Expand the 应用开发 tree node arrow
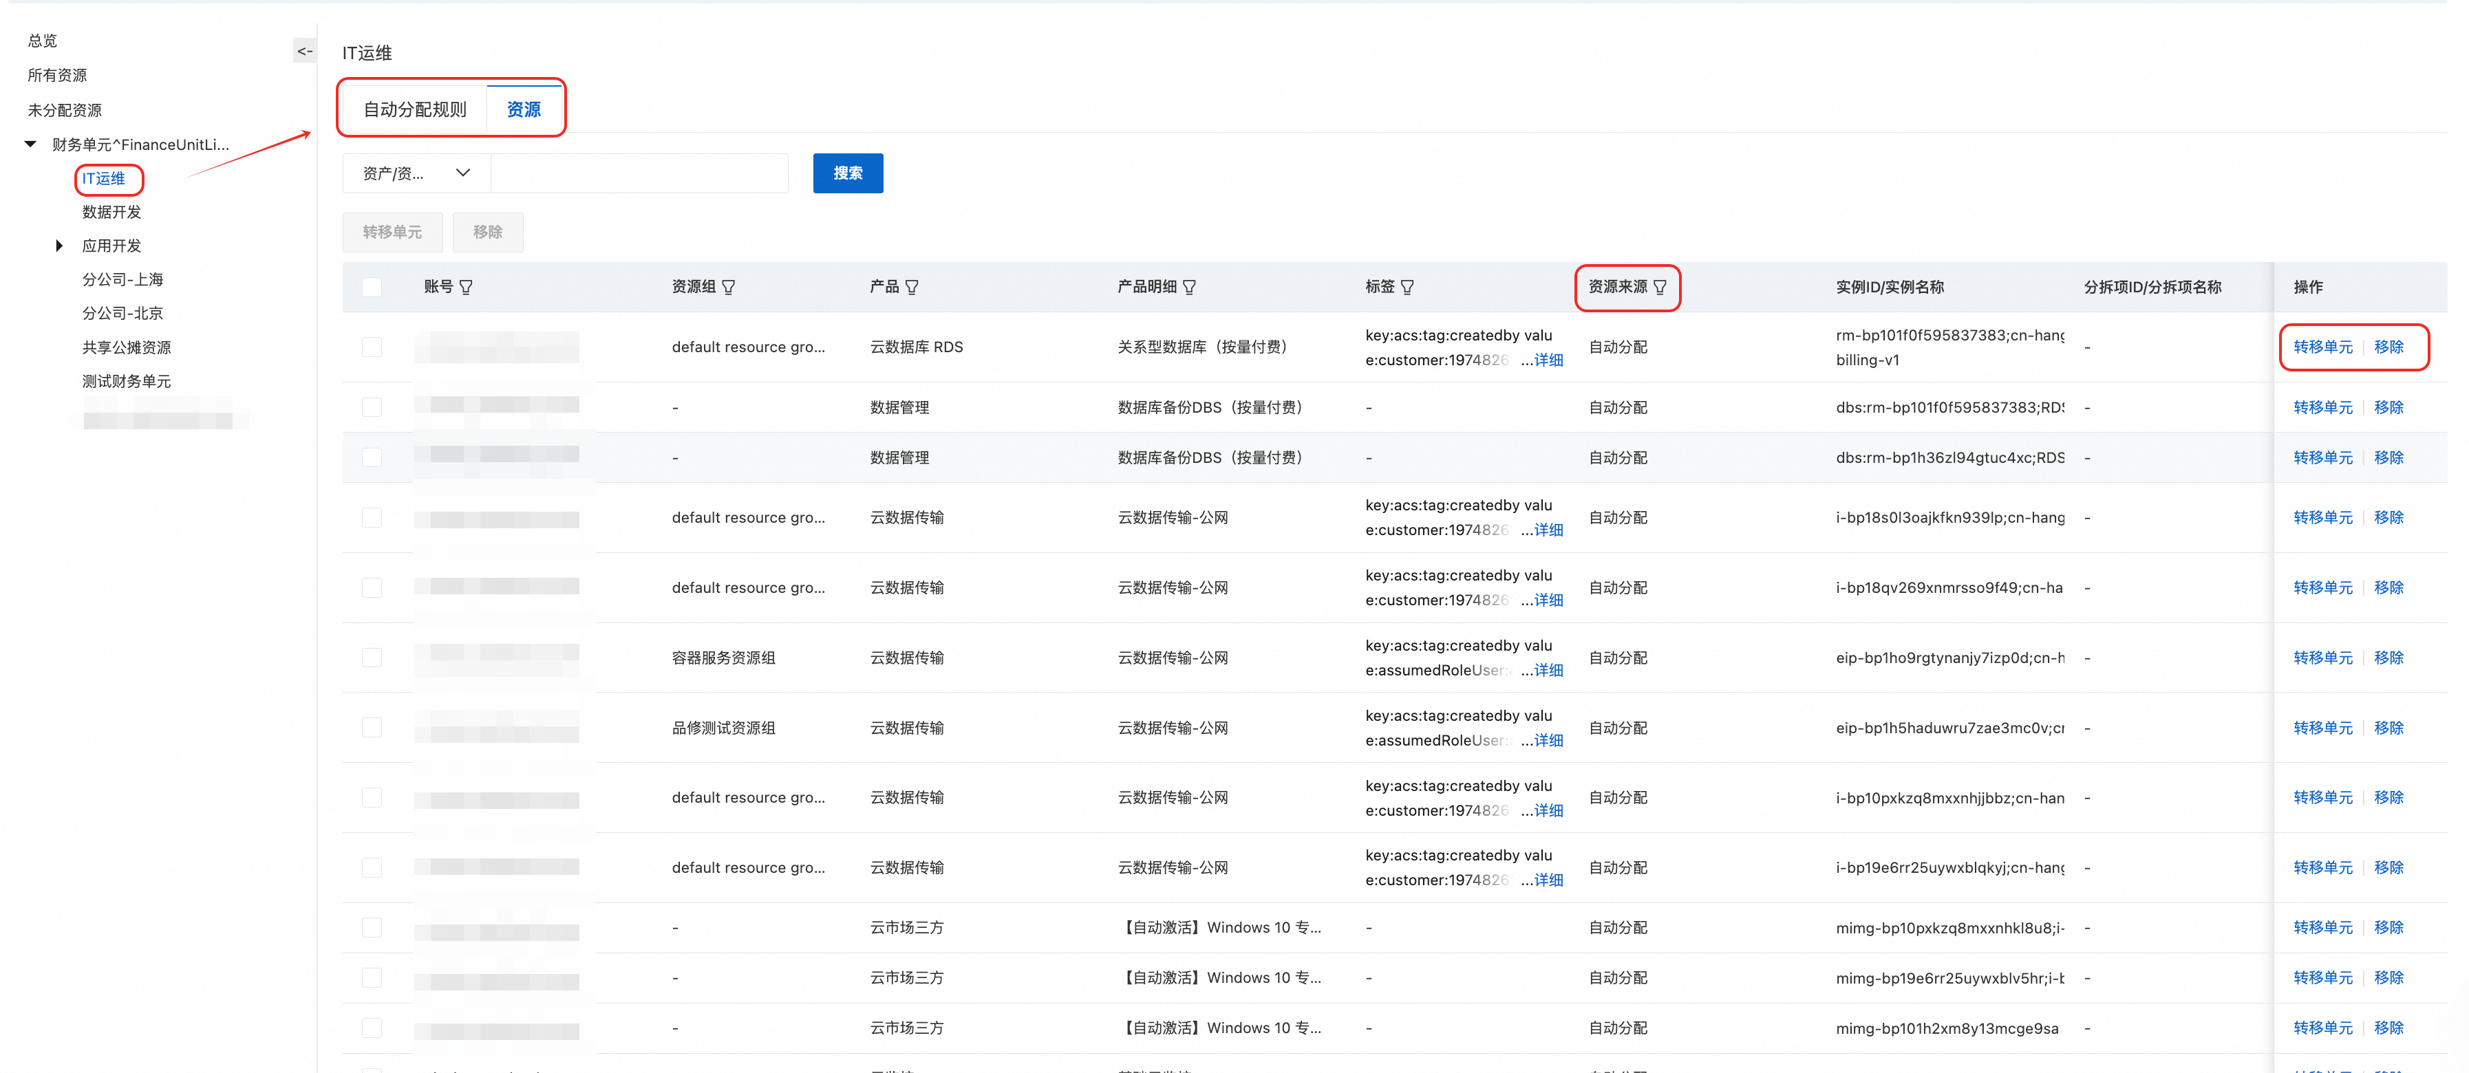 [x=59, y=246]
